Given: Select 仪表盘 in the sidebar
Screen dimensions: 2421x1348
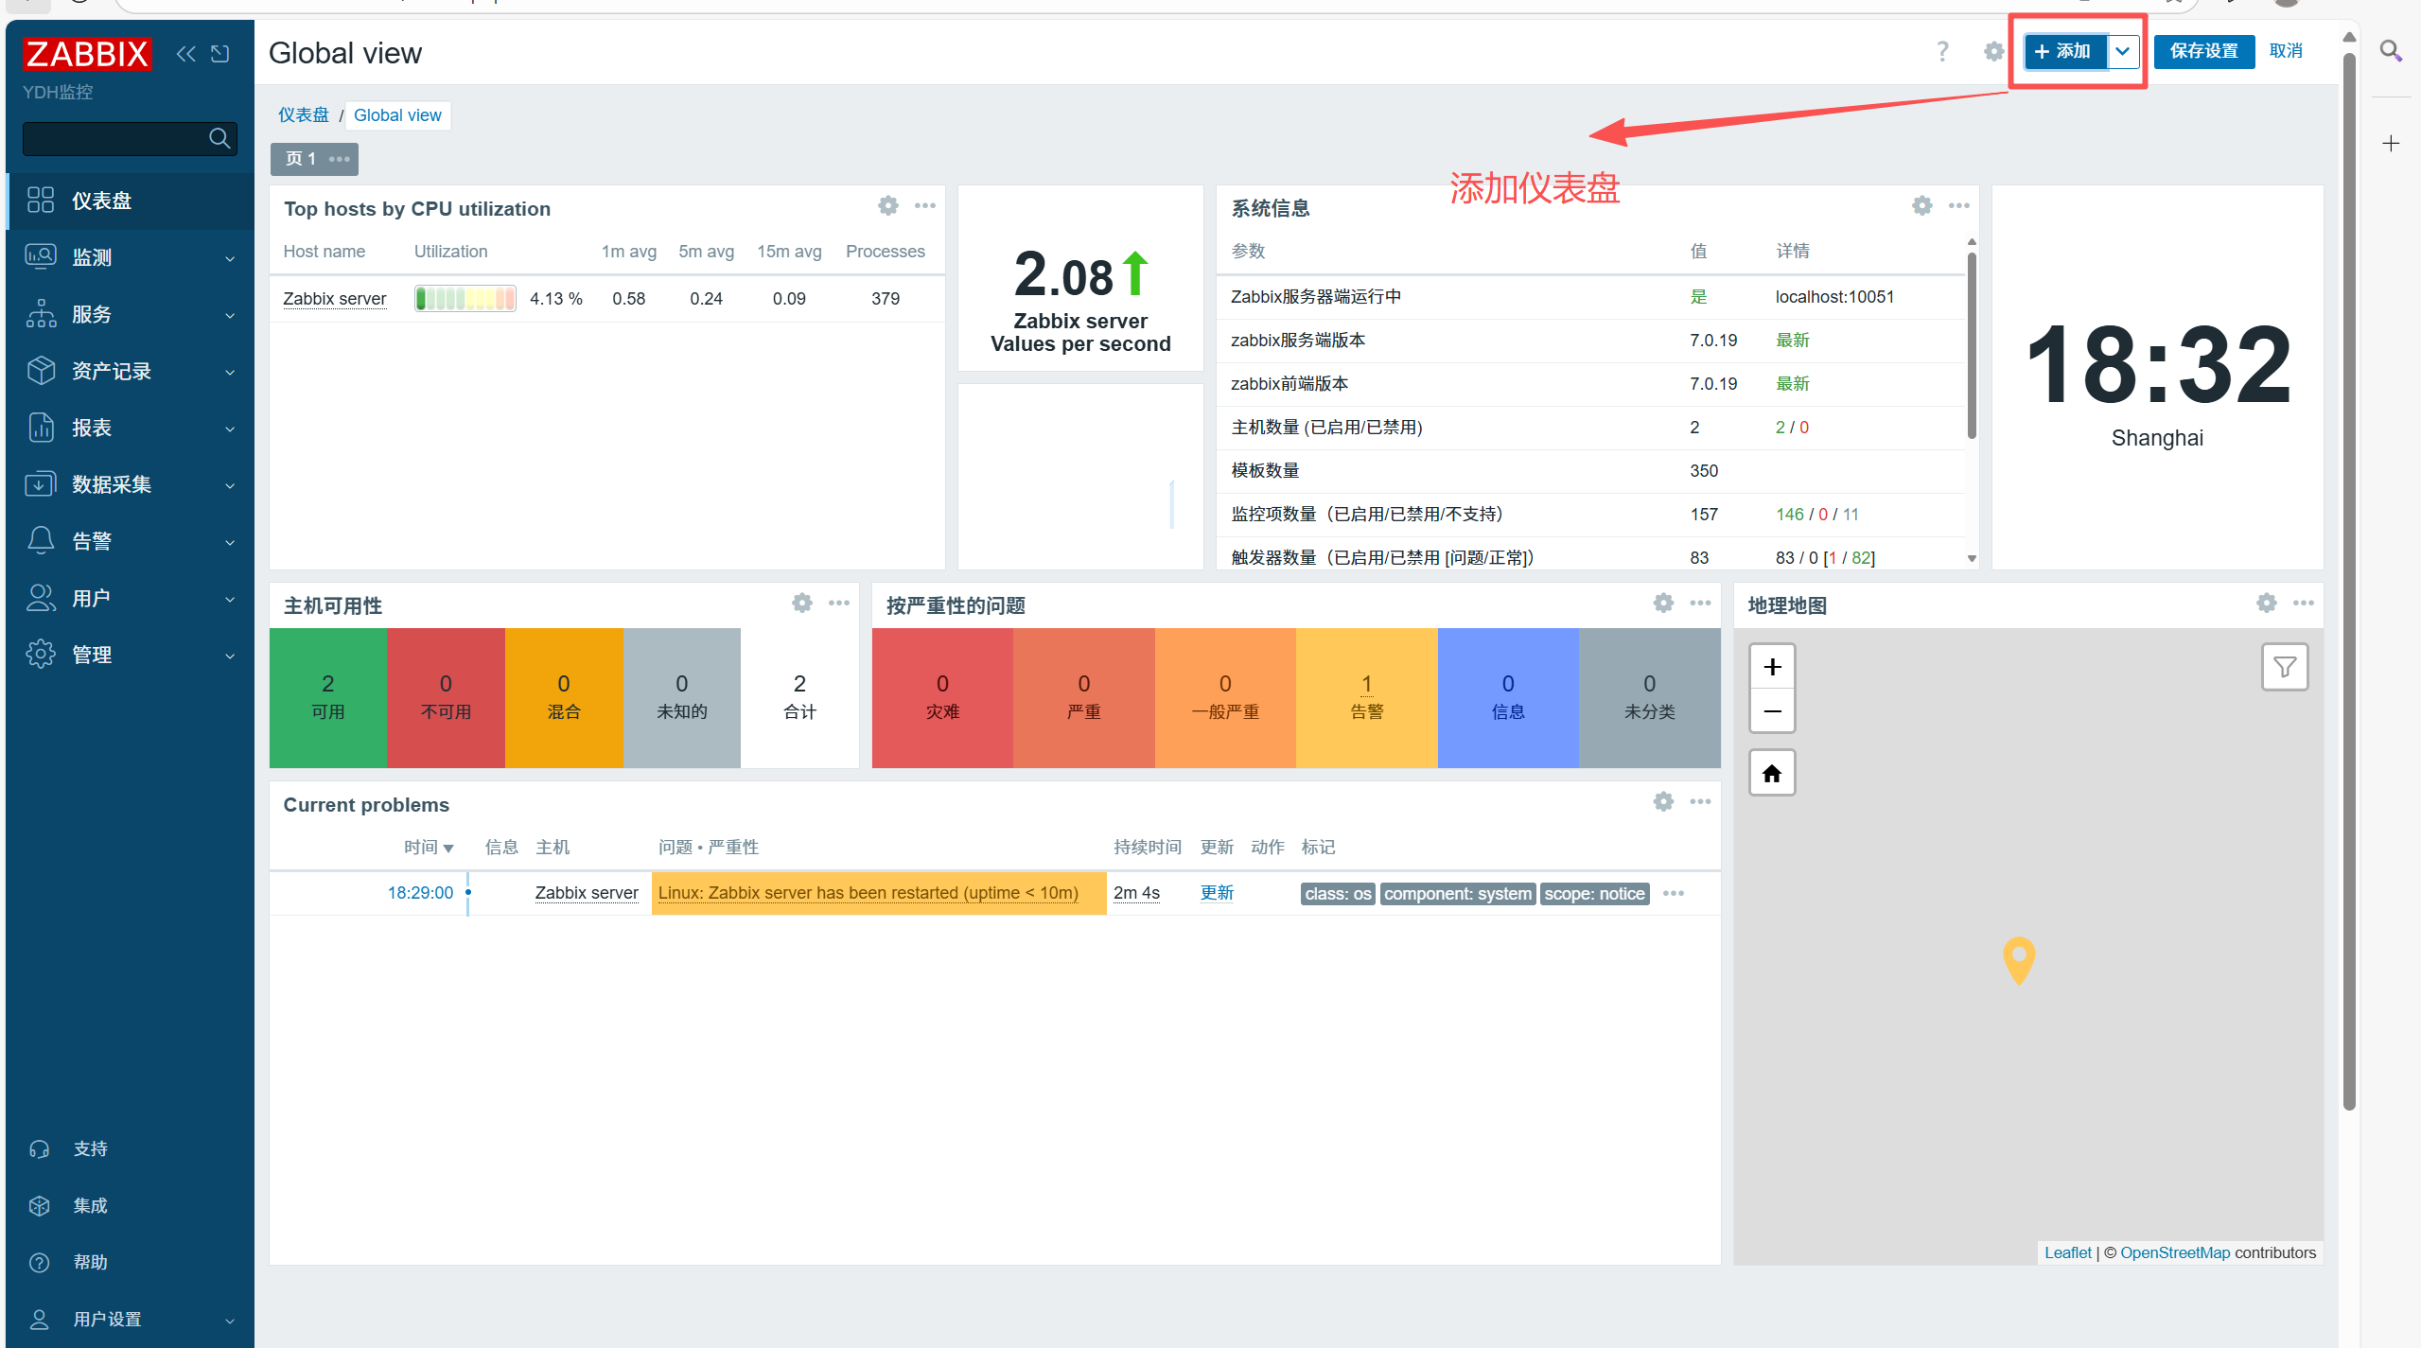Looking at the screenshot, I should (101, 201).
